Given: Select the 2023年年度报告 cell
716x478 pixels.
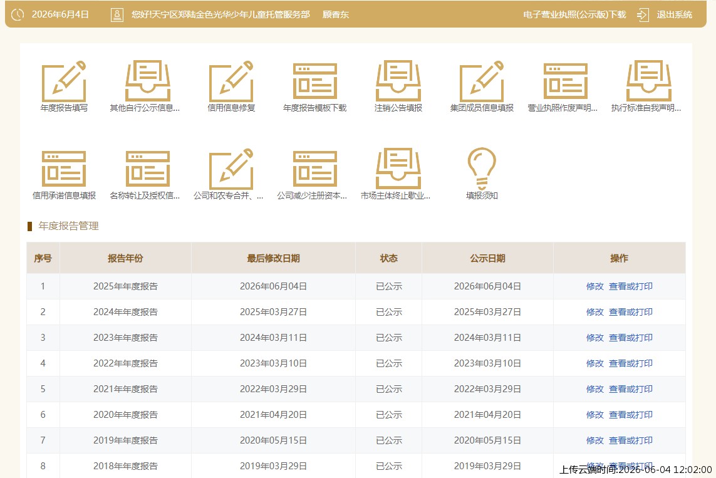Looking at the screenshot, I should [125, 338].
